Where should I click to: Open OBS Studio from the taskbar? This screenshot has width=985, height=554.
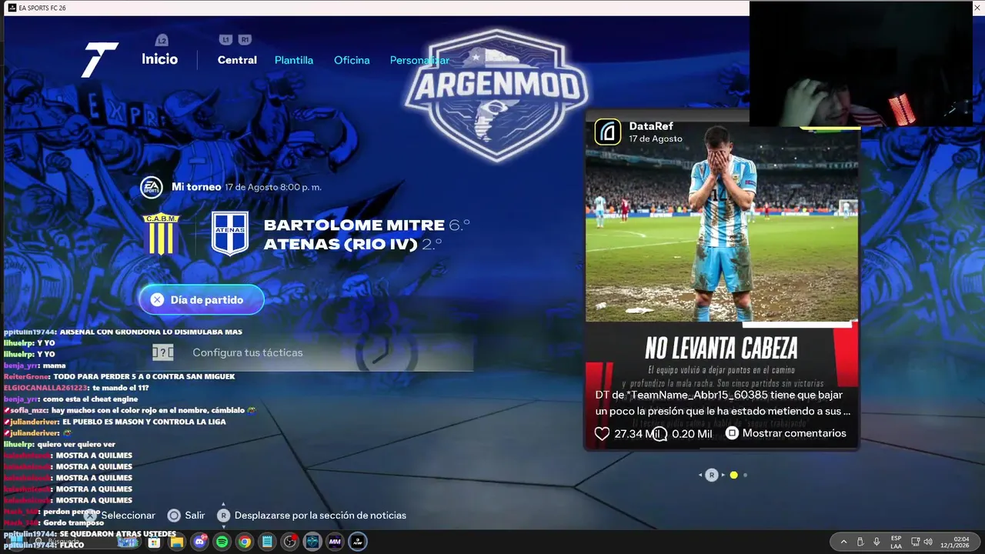(x=289, y=542)
